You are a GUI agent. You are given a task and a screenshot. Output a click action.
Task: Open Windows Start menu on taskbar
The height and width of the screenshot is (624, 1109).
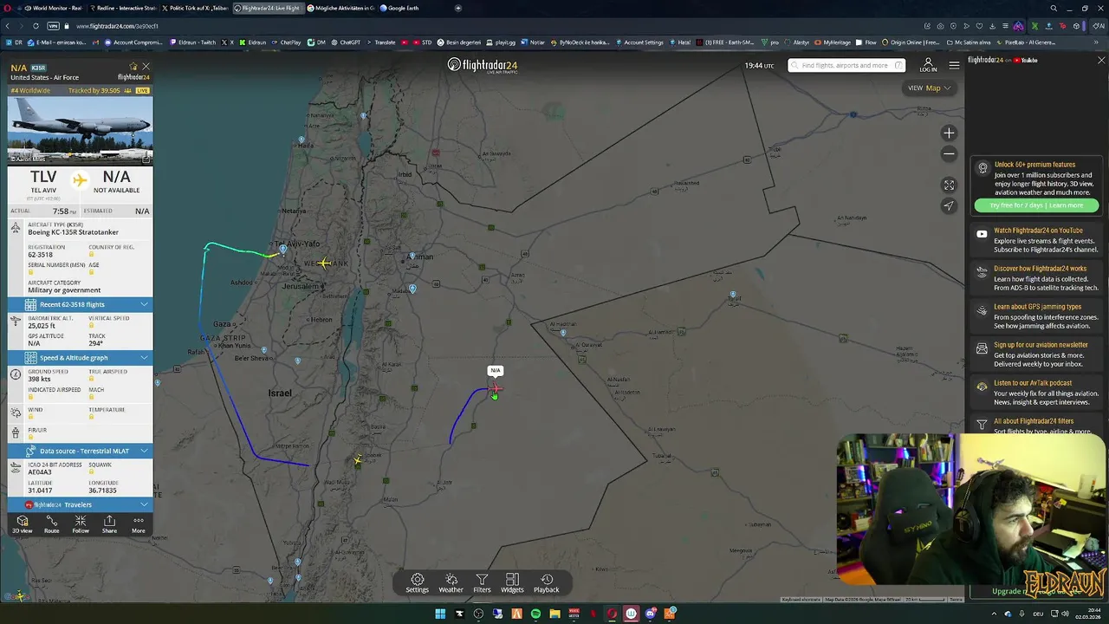click(x=440, y=614)
